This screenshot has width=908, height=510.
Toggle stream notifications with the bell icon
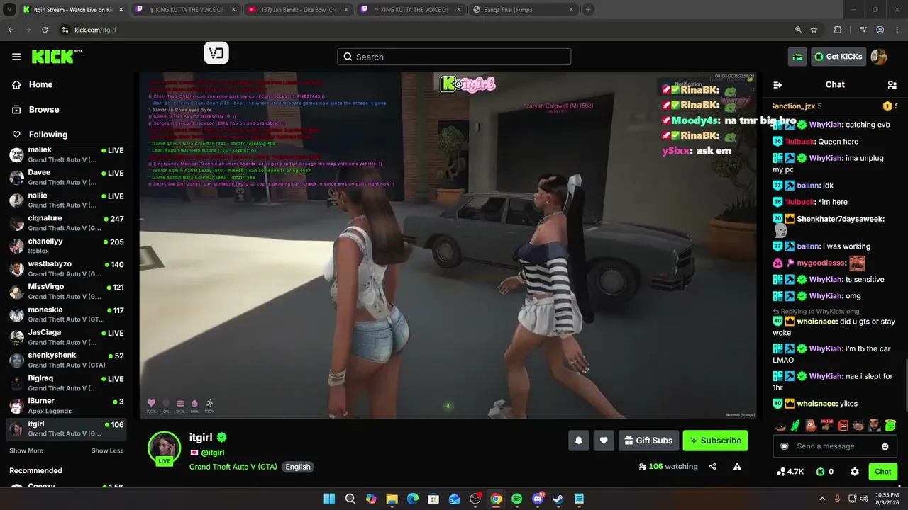pyautogui.click(x=579, y=441)
